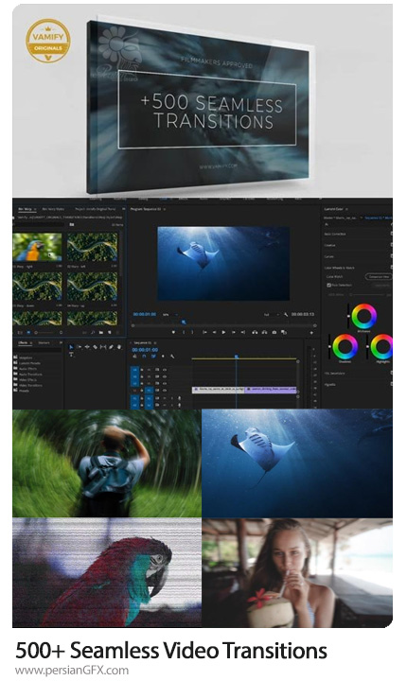This screenshot has width=407, height=681.
Task: Uncheck the Face Detection checkbox
Action: click(x=328, y=285)
